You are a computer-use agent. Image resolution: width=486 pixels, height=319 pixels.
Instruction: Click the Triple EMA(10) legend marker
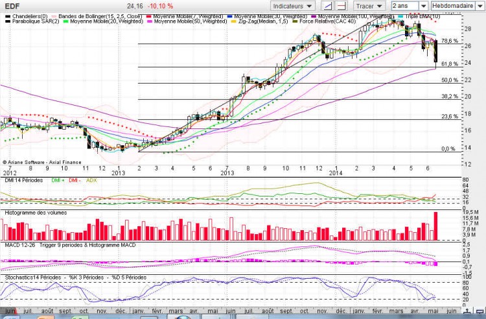[400, 16]
